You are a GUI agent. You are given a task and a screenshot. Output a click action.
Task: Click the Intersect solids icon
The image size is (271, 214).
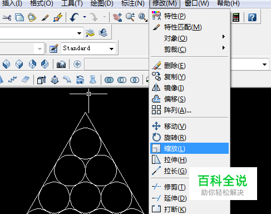(x=135, y=80)
